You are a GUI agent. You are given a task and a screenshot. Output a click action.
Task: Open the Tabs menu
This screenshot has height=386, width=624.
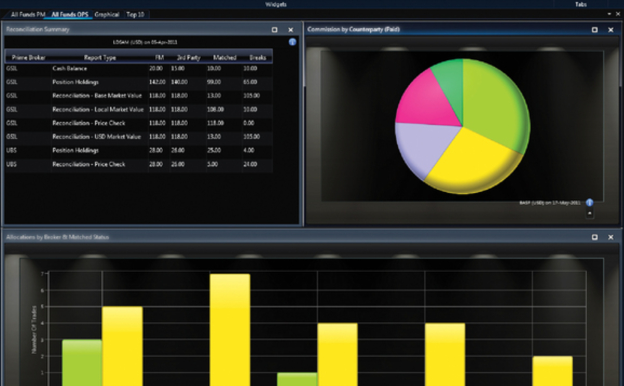click(x=581, y=4)
